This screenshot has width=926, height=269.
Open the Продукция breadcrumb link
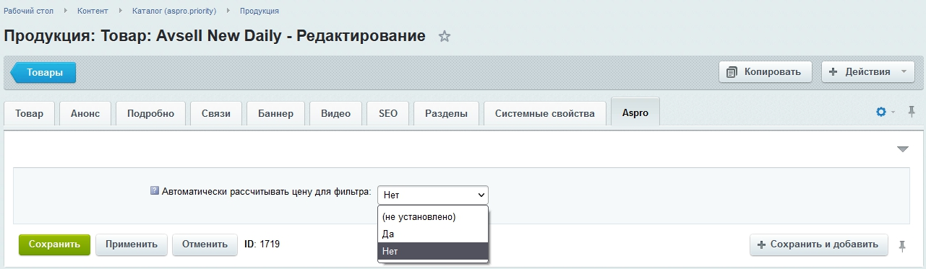click(x=260, y=11)
